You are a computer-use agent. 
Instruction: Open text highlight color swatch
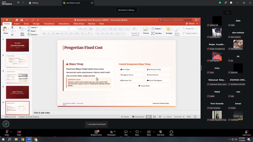pyautogui.click(x=83, y=33)
